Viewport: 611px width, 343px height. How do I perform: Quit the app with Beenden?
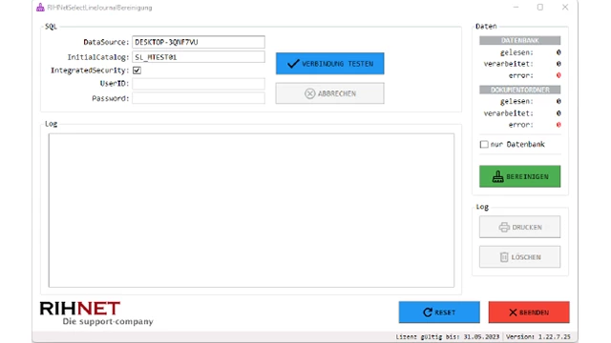click(529, 313)
